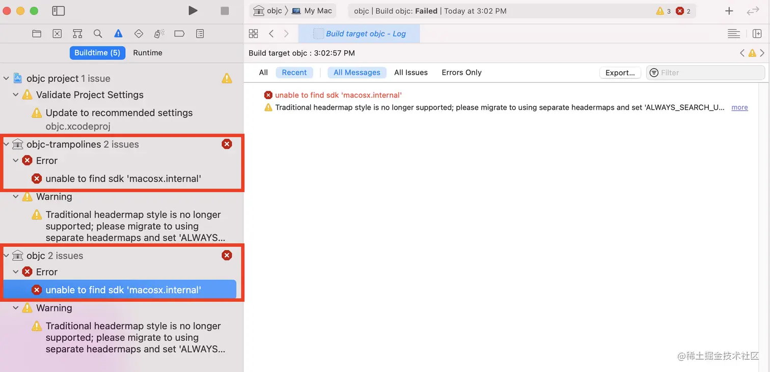This screenshot has height=372, width=770.
Task: Choose the My Mac run destination
Action: (312, 11)
